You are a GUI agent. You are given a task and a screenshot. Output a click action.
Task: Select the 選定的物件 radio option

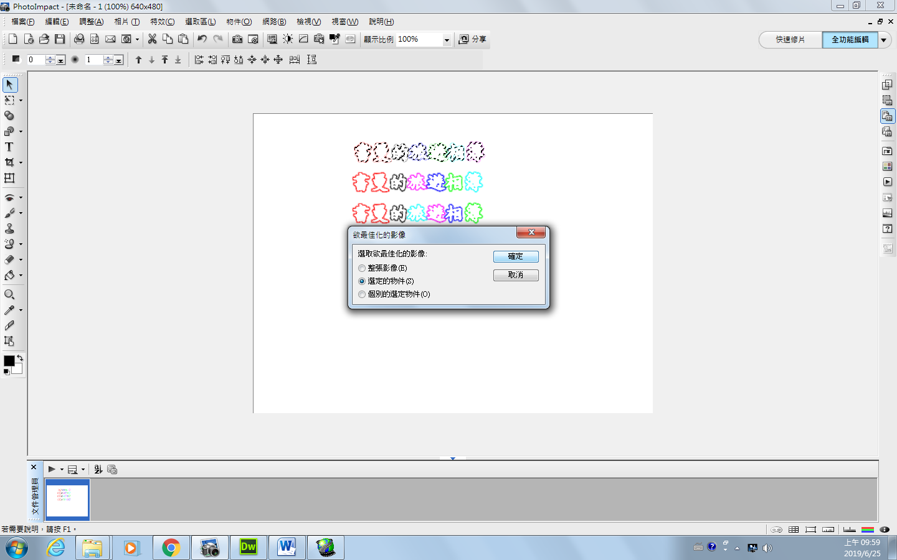(362, 281)
